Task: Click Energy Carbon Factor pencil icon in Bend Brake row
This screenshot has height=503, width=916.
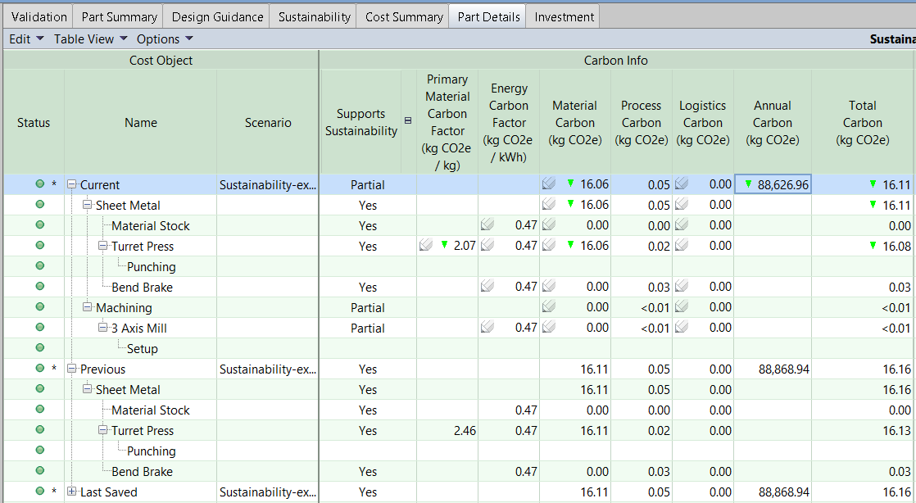Action: 487,286
